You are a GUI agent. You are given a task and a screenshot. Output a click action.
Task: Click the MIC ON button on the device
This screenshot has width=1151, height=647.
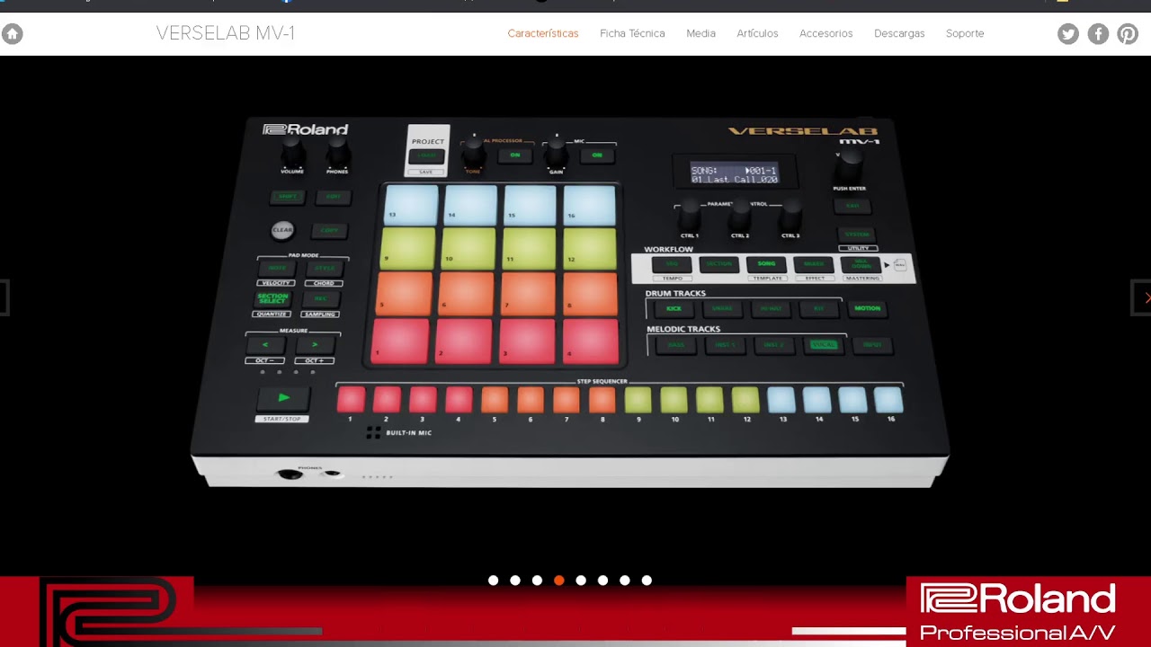click(597, 155)
